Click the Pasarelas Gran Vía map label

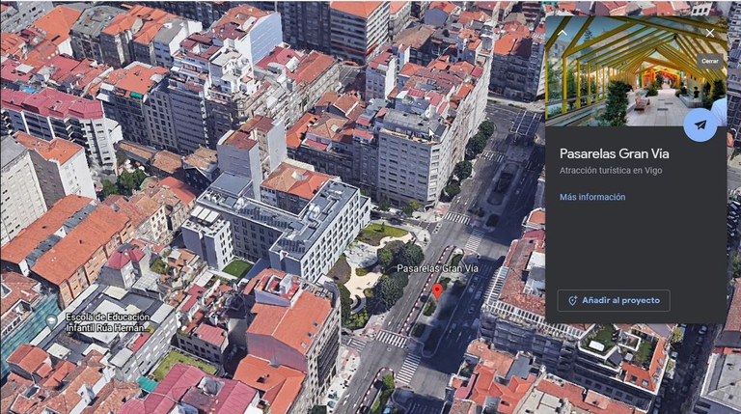(438, 268)
